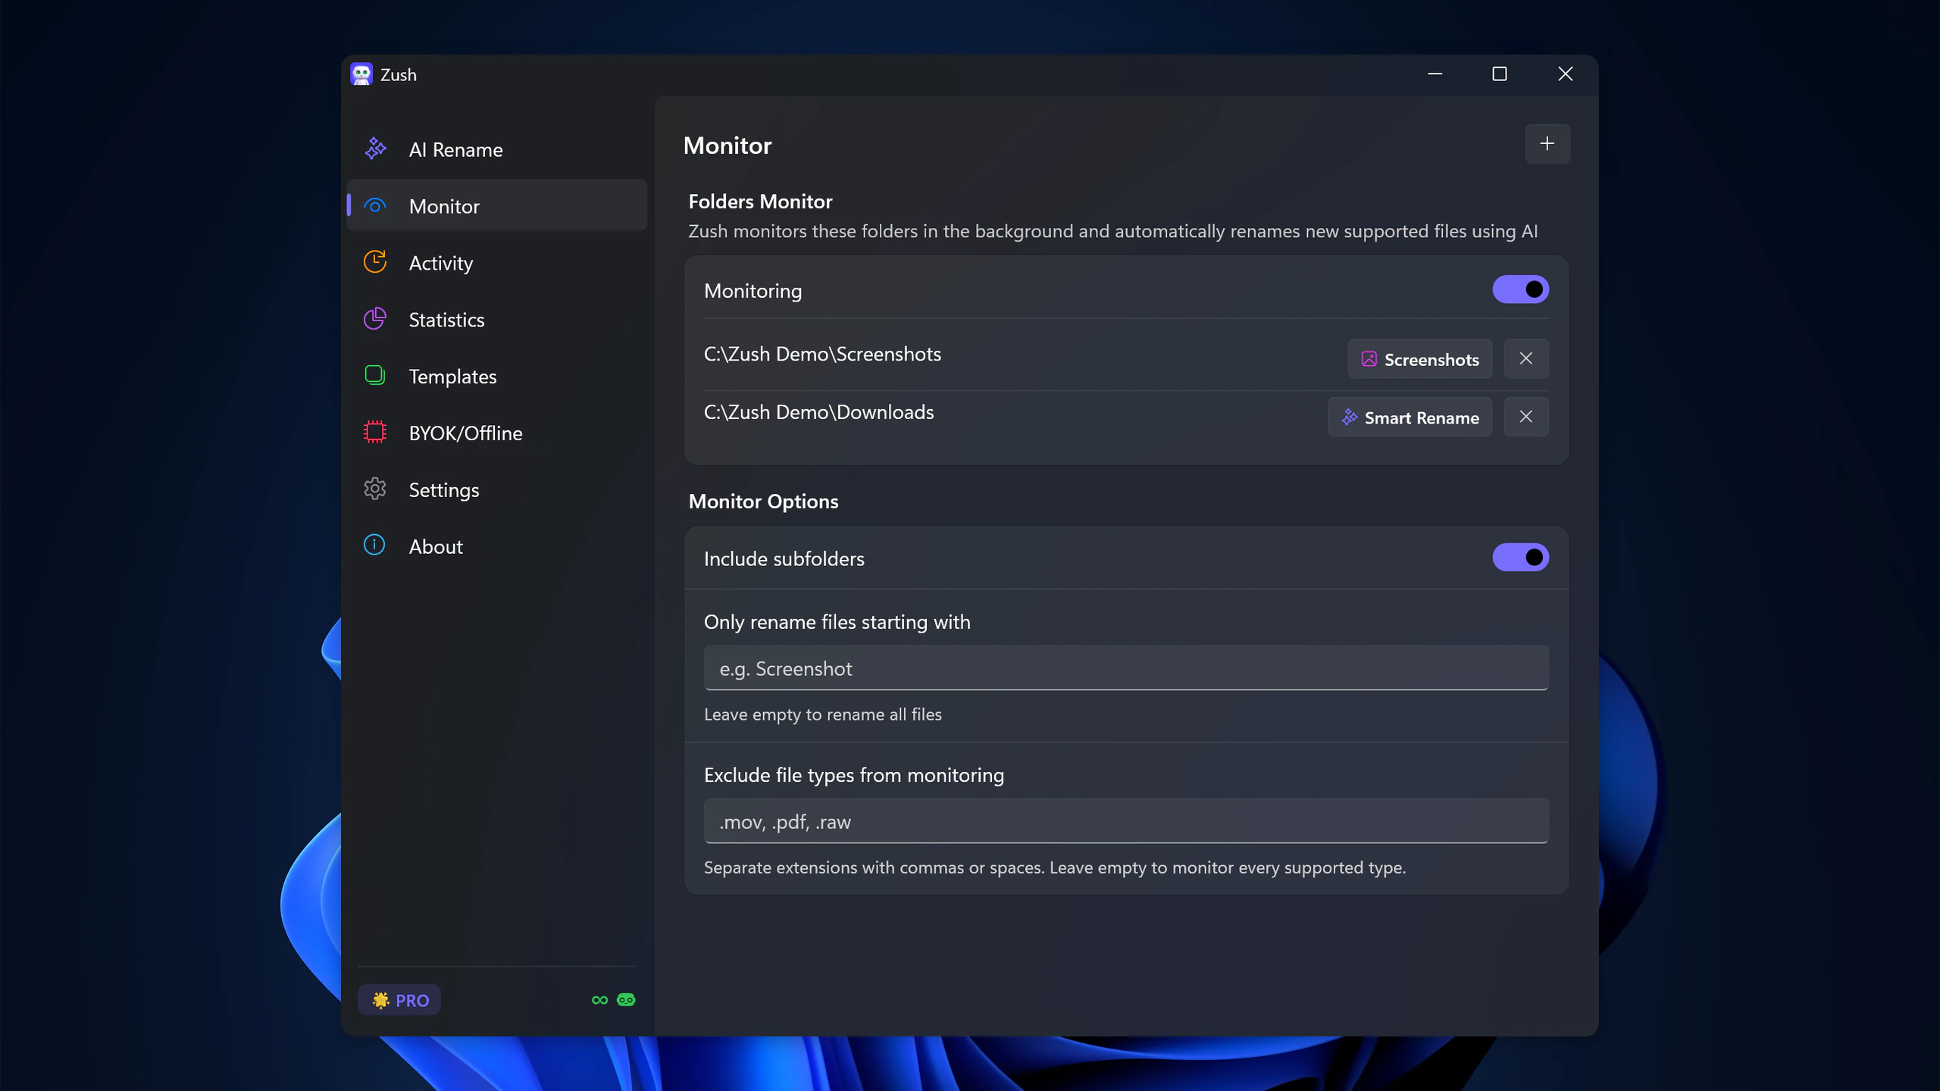1940x1091 pixels.
Task: Disable Include subfolders toggle
Action: point(1520,558)
